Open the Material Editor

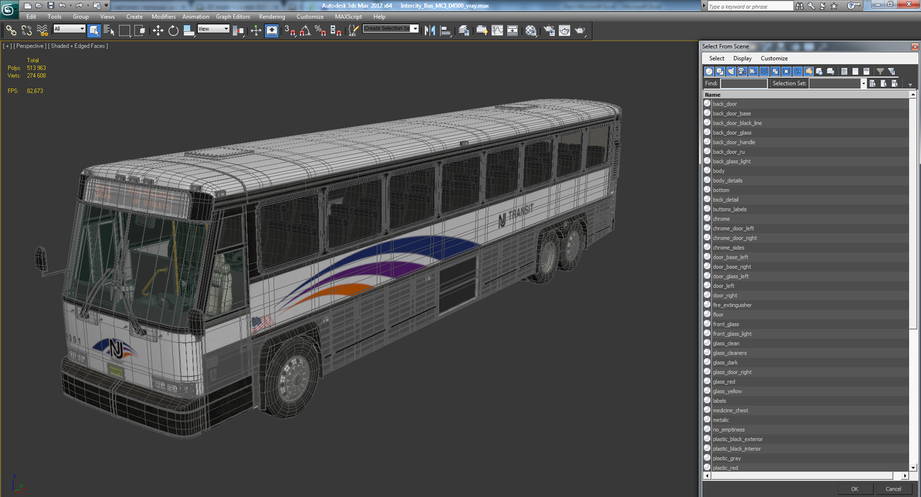pos(530,30)
